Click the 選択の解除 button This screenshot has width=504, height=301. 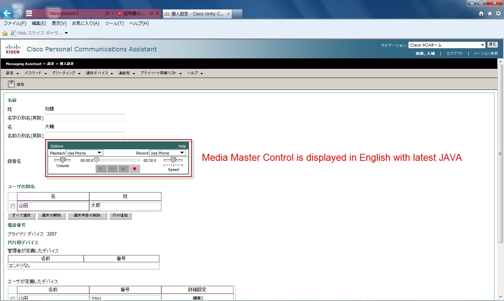click(x=51, y=216)
